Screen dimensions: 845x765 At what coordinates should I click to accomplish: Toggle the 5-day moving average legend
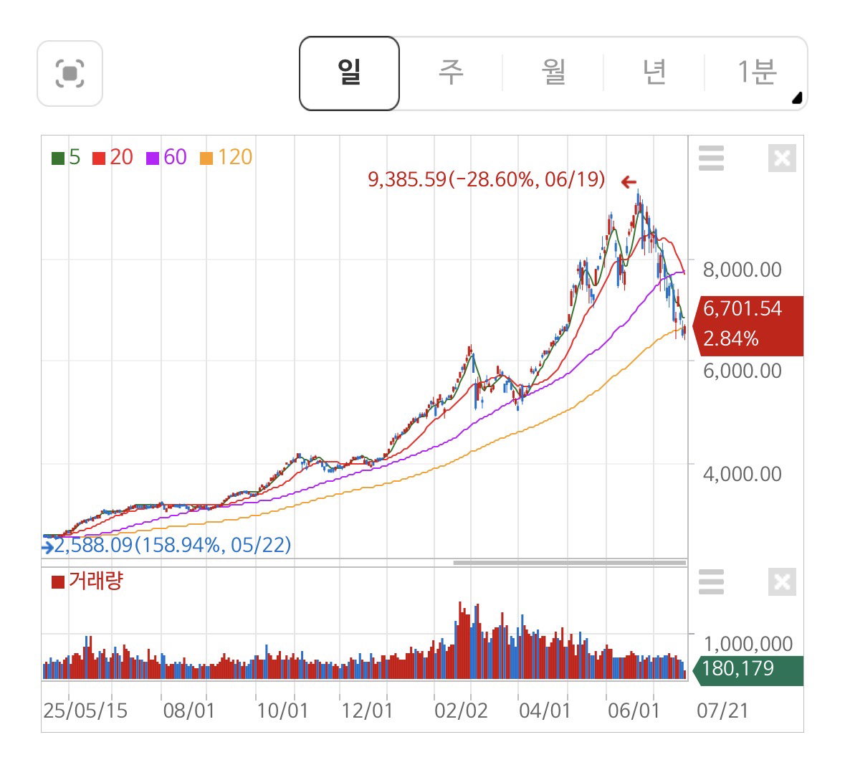pos(65,158)
